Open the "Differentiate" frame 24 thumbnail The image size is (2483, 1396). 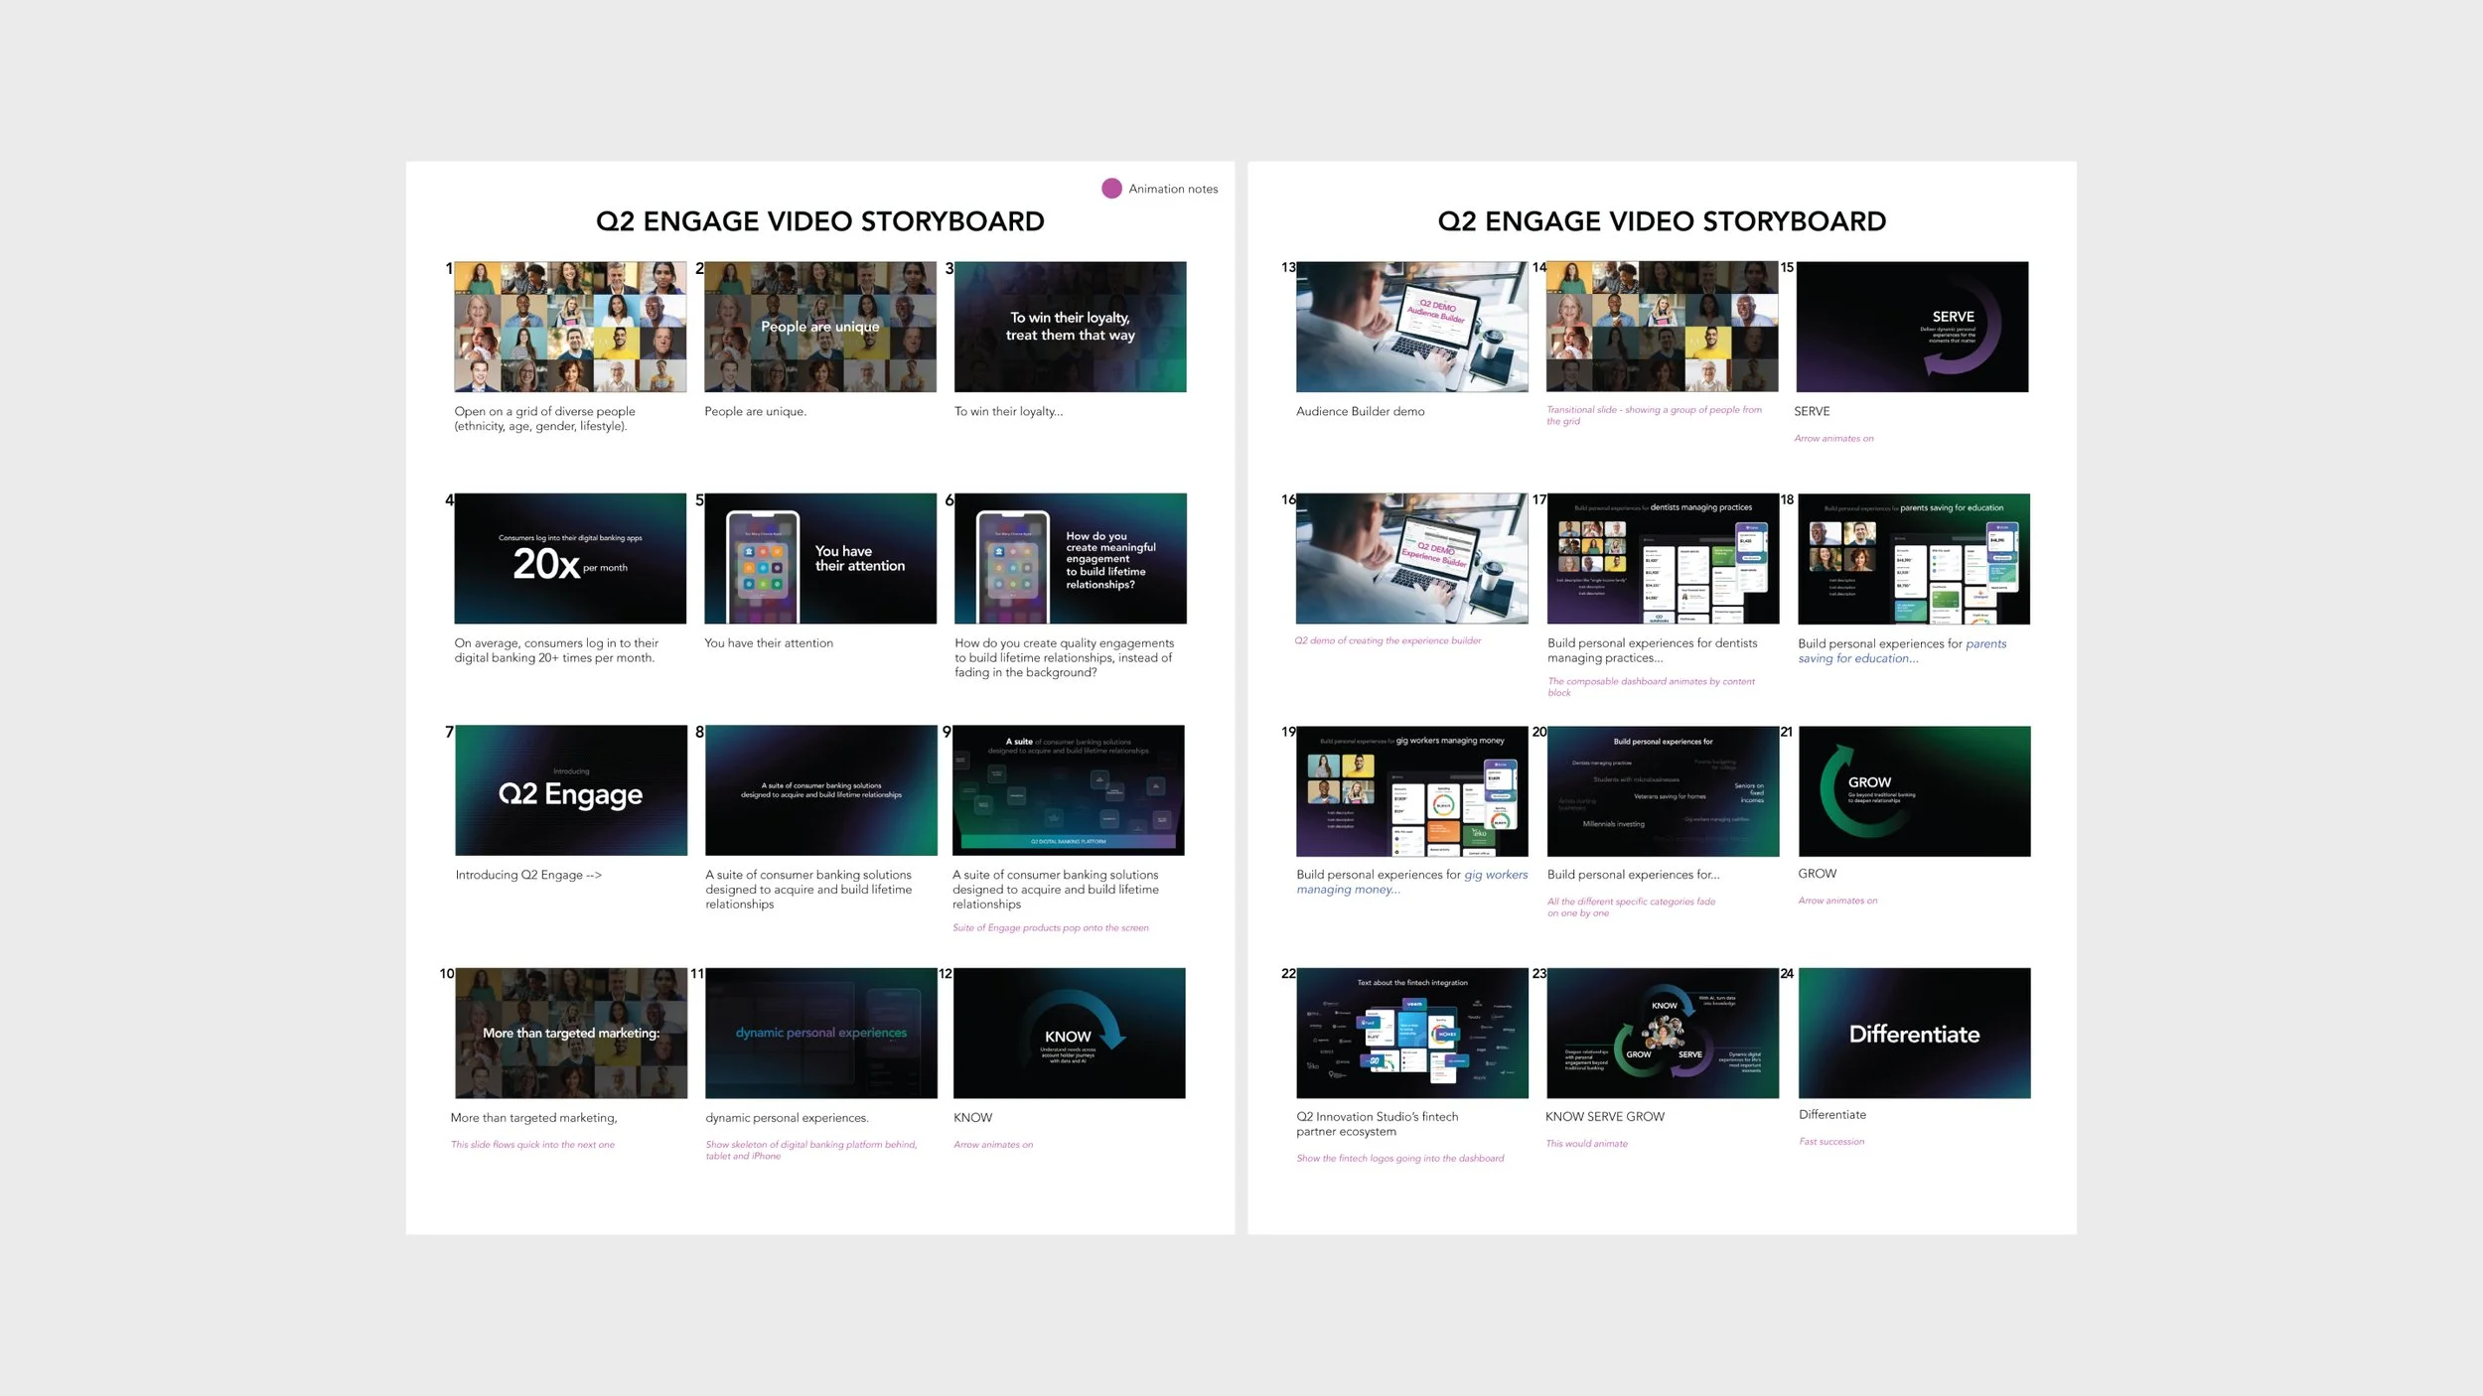[1915, 1034]
